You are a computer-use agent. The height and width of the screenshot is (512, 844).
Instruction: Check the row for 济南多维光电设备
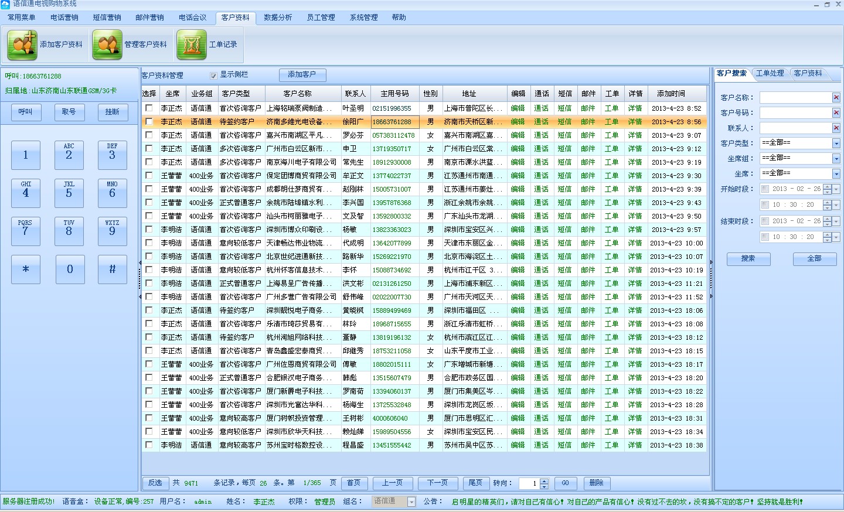click(x=149, y=121)
